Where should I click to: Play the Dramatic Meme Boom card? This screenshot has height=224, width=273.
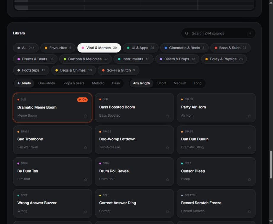[x=52, y=108]
